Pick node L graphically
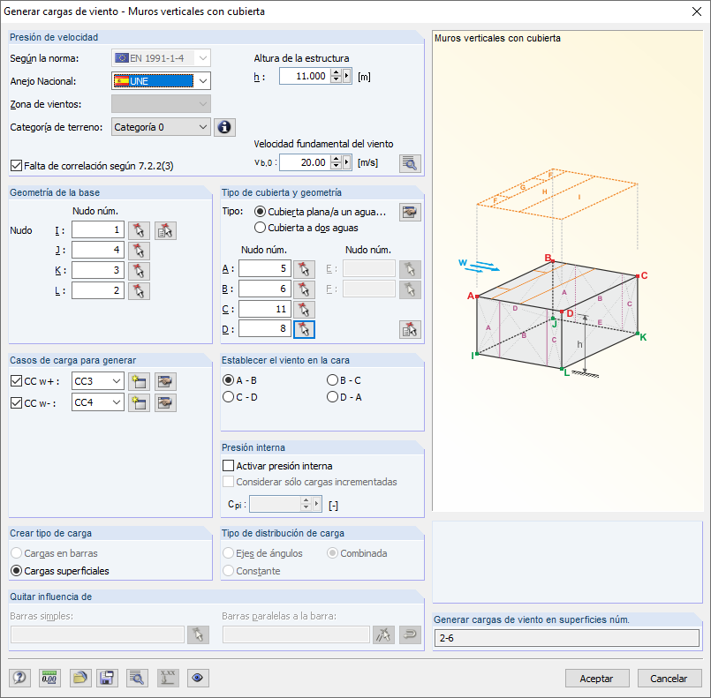 [x=139, y=291]
